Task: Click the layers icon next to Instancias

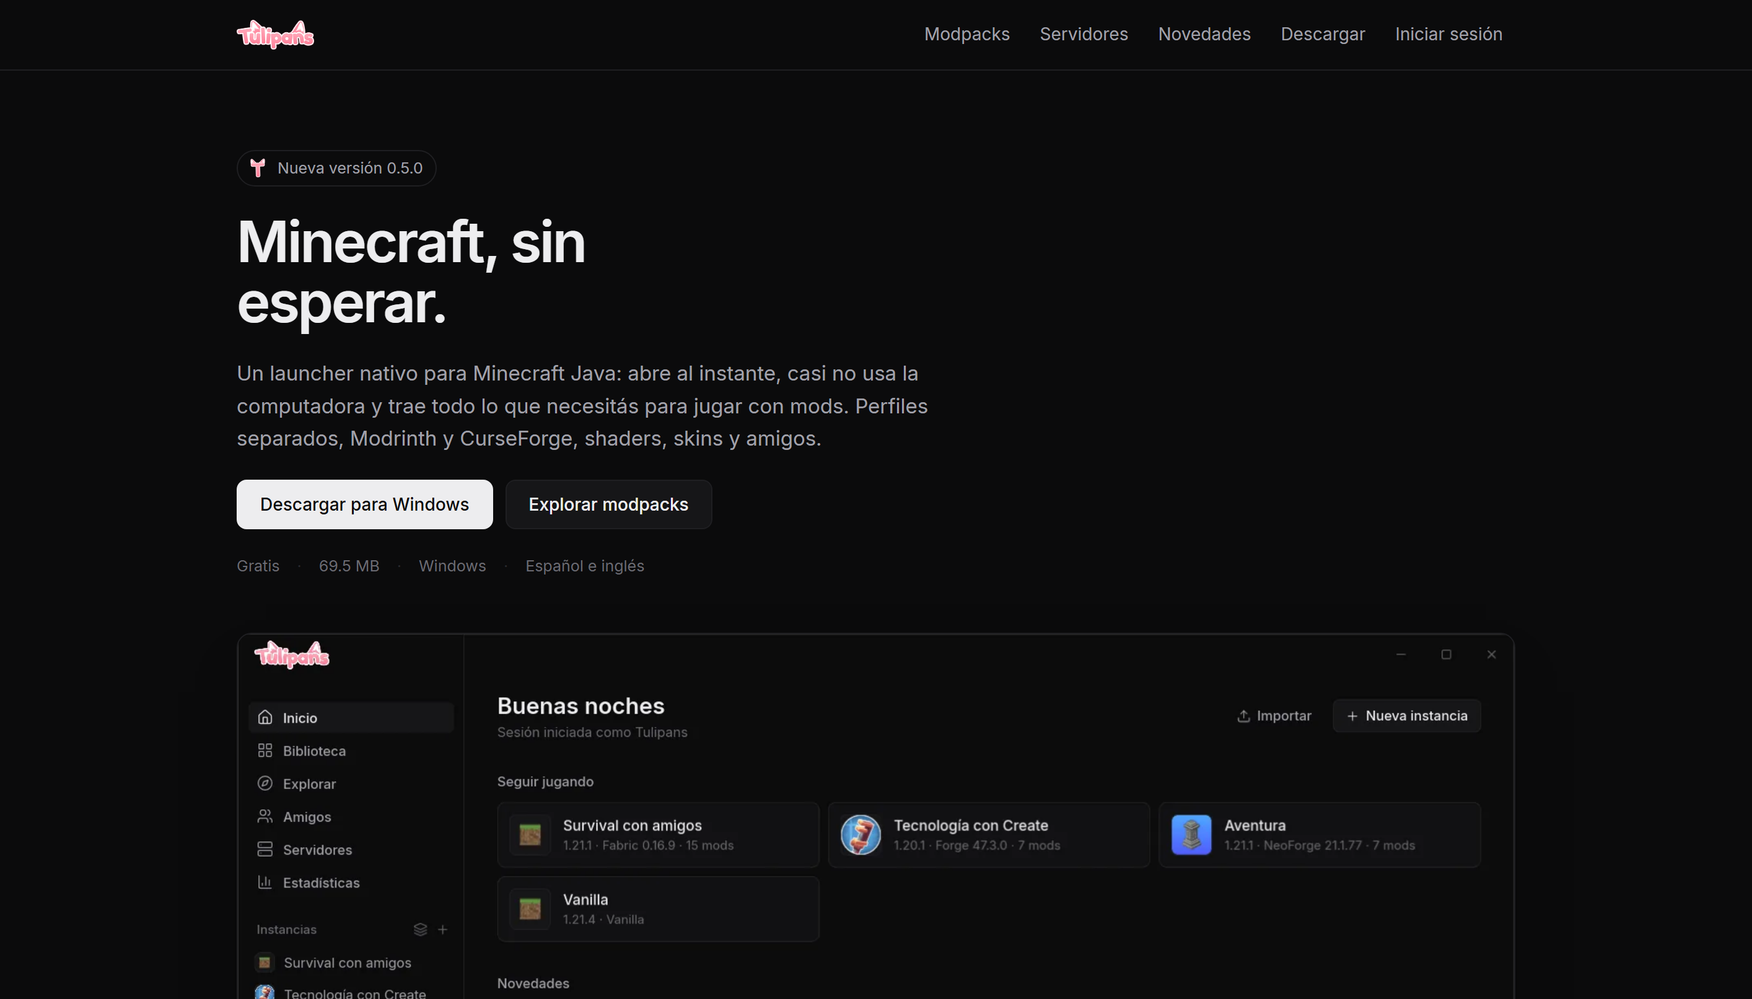Action: click(x=420, y=930)
